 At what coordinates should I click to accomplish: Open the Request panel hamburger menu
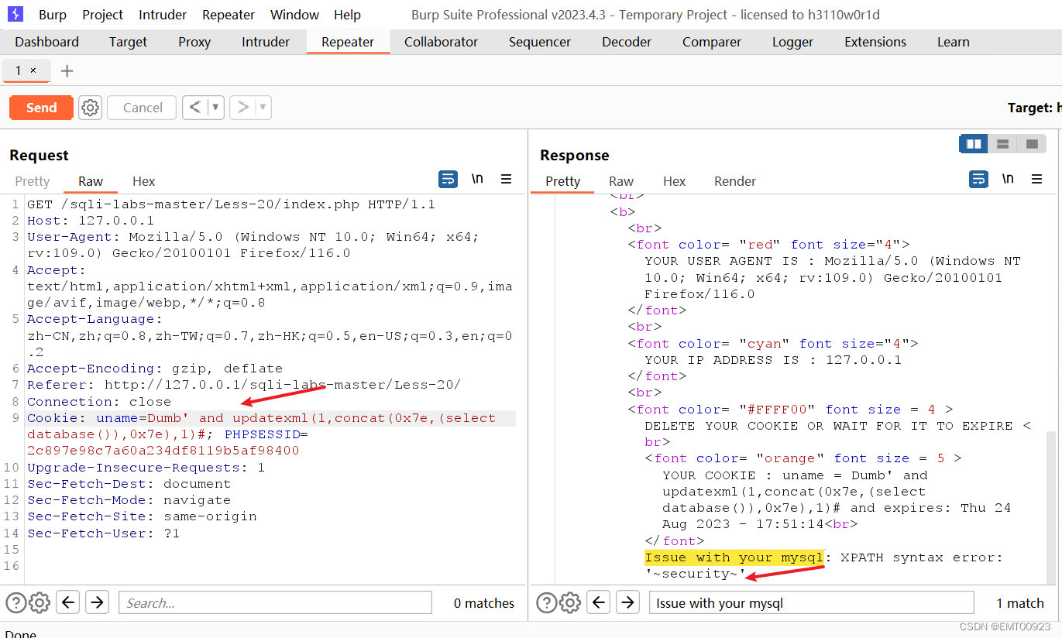506,179
